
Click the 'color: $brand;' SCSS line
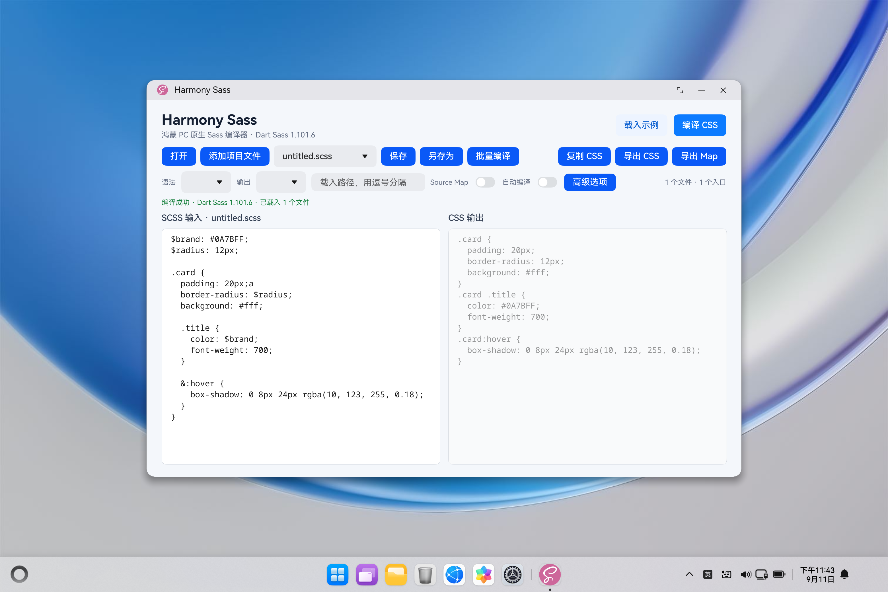[x=224, y=339]
